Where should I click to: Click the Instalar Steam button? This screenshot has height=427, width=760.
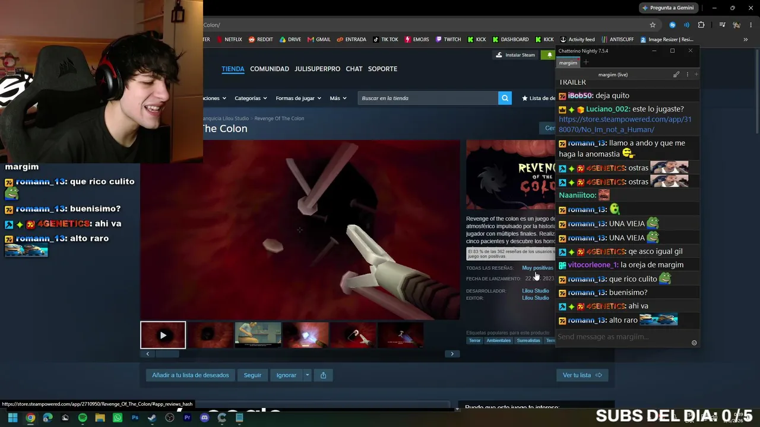click(x=516, y=55)
